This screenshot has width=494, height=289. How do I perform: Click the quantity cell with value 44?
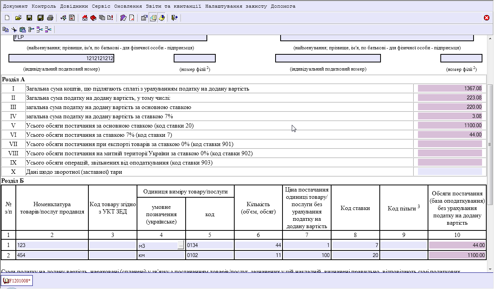[x=258, y=245]
